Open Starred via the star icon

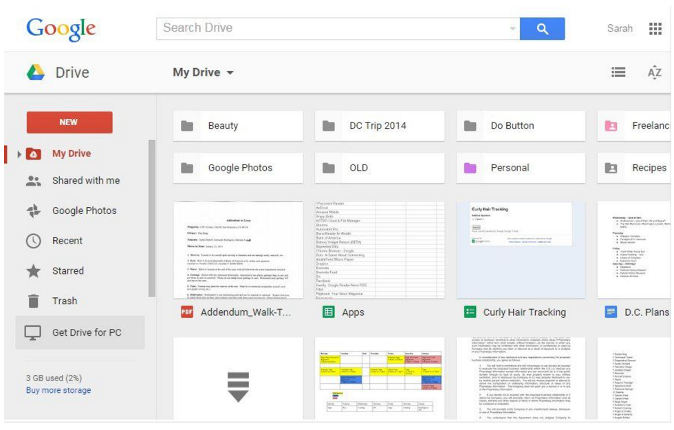coord(34,271)
